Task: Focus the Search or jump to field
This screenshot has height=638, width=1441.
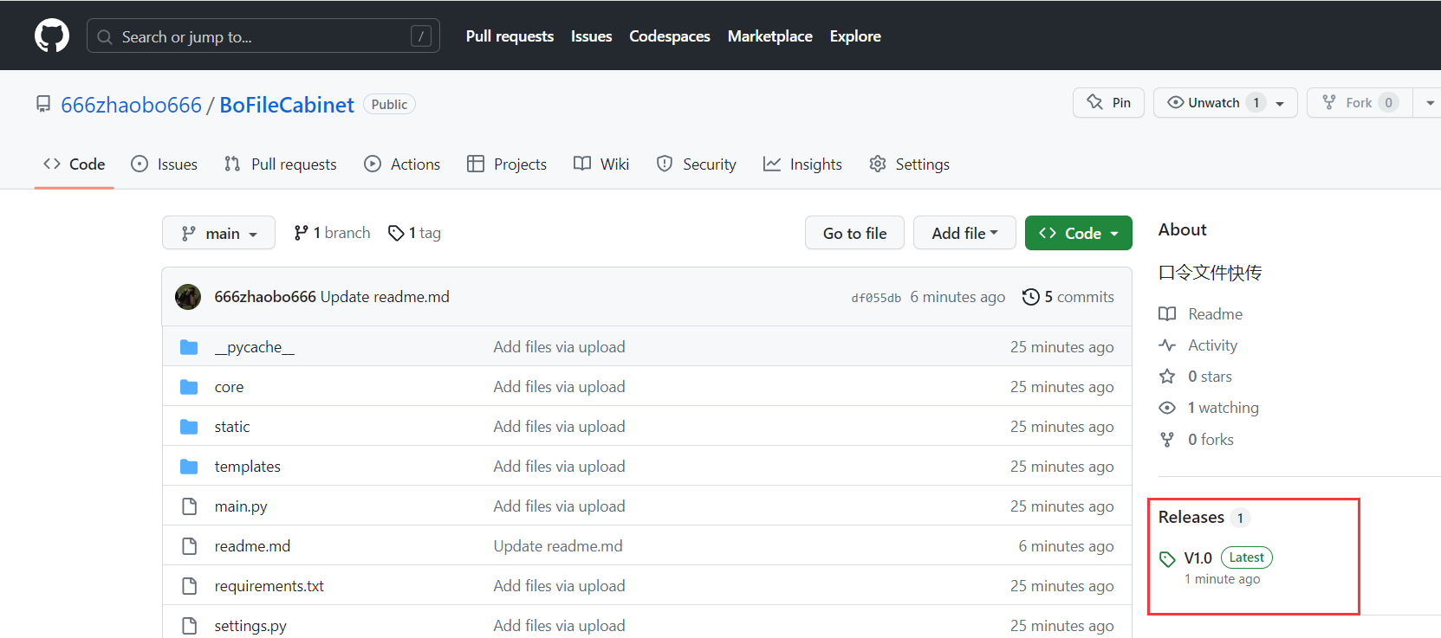Action: click(x=263, y=36)
